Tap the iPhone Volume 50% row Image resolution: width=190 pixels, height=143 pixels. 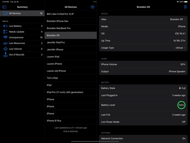[x=143, y=64]
